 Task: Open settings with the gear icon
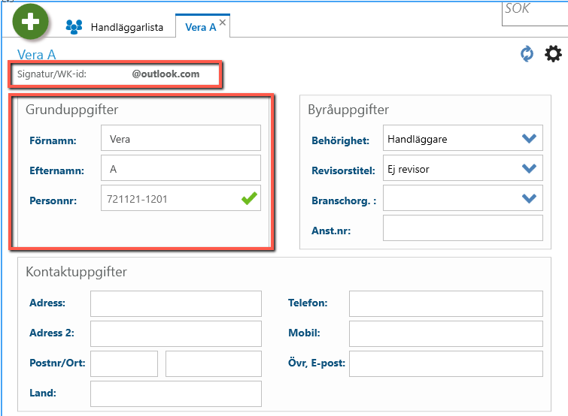click(x=553, y=54)
